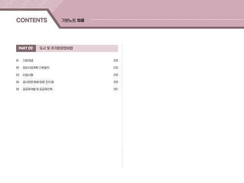Open the 정비사업계획 기본절차 chapter entry
The height and width of the screenshot is (183, 244).
coord(36,68)
